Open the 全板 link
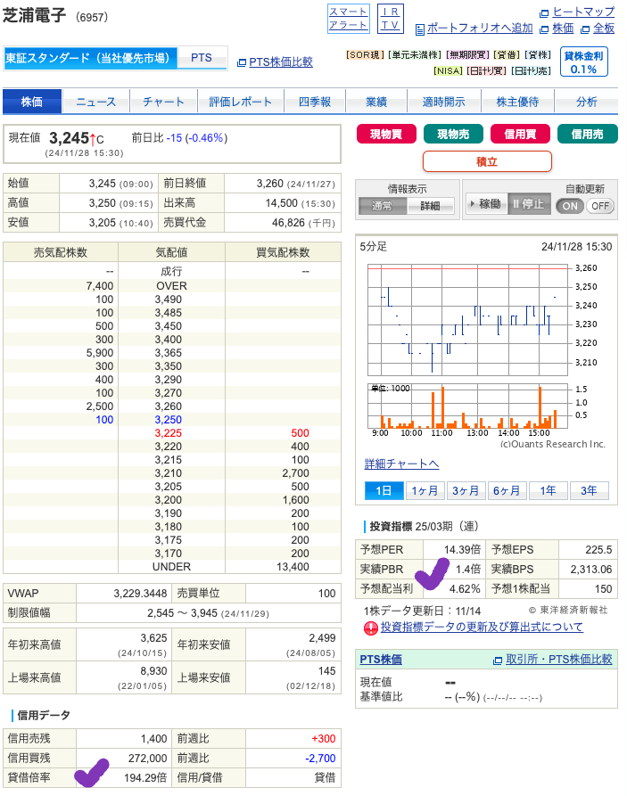This screenshot has height=796, width=627. tap(604, 29)
